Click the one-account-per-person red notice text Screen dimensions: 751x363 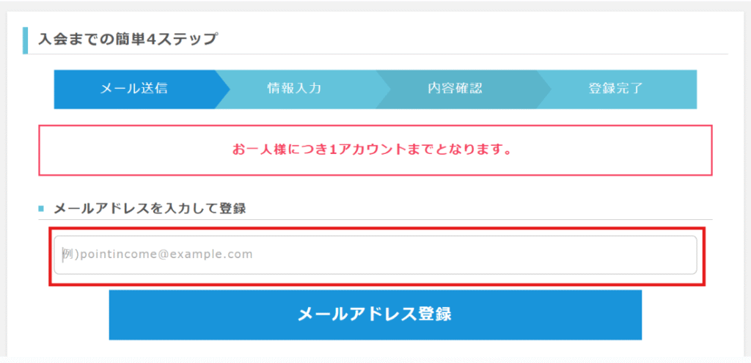pos(371,150)
